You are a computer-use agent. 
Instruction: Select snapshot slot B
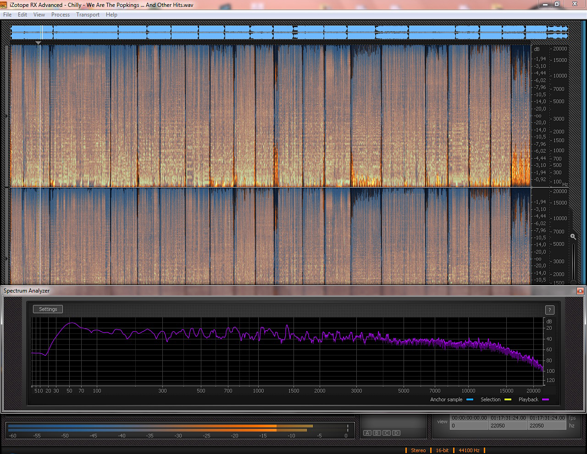pyautogui.click(x=377, y=433)
